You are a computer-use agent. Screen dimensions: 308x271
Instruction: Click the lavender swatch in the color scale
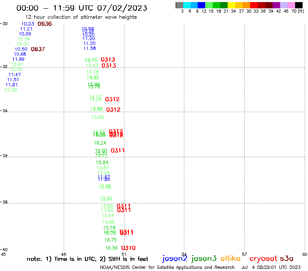coord(283,5)
